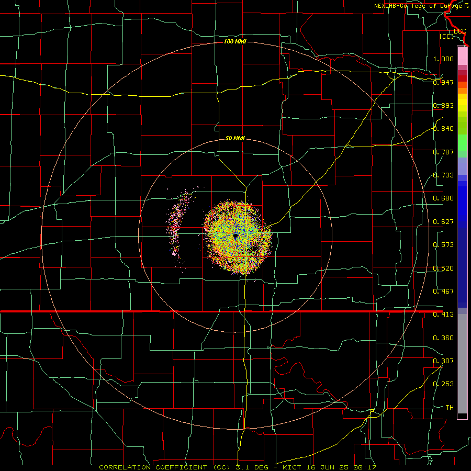Click the 0.360 legend value
Viewport: 471px width, 471px height.
coord(443,338)
